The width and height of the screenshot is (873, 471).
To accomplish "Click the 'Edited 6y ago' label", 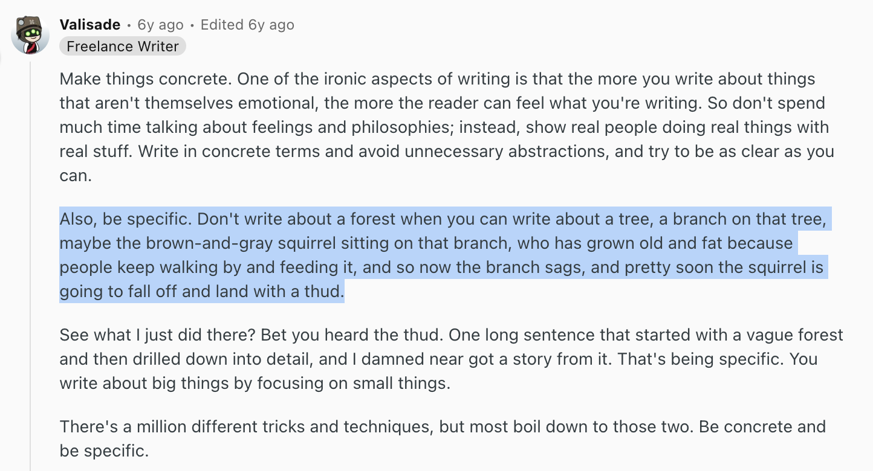I will [247, 25].
